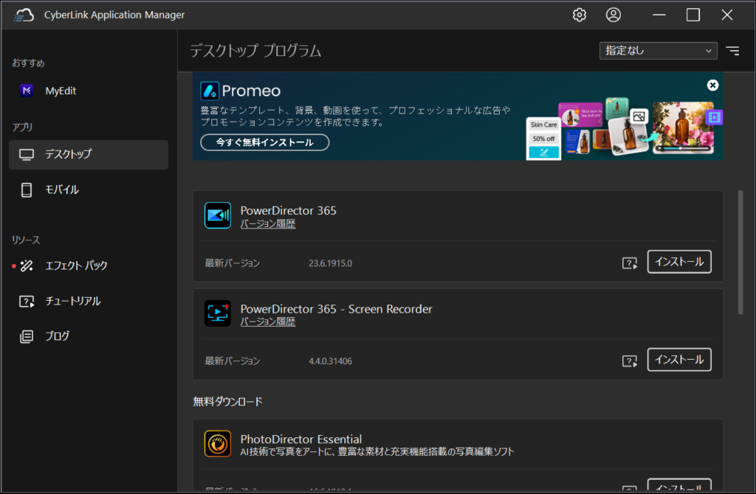Viewport: 756px width, 494px height.
Task: Open tutorial video icon for PowerDirector 365
Action: (630, 263)
